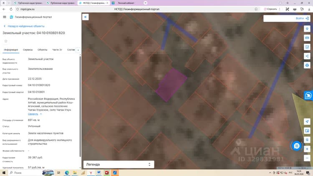Activate the area selection tool on map
Viewport: 313px width, 176px height.
[x=307, y=47]
